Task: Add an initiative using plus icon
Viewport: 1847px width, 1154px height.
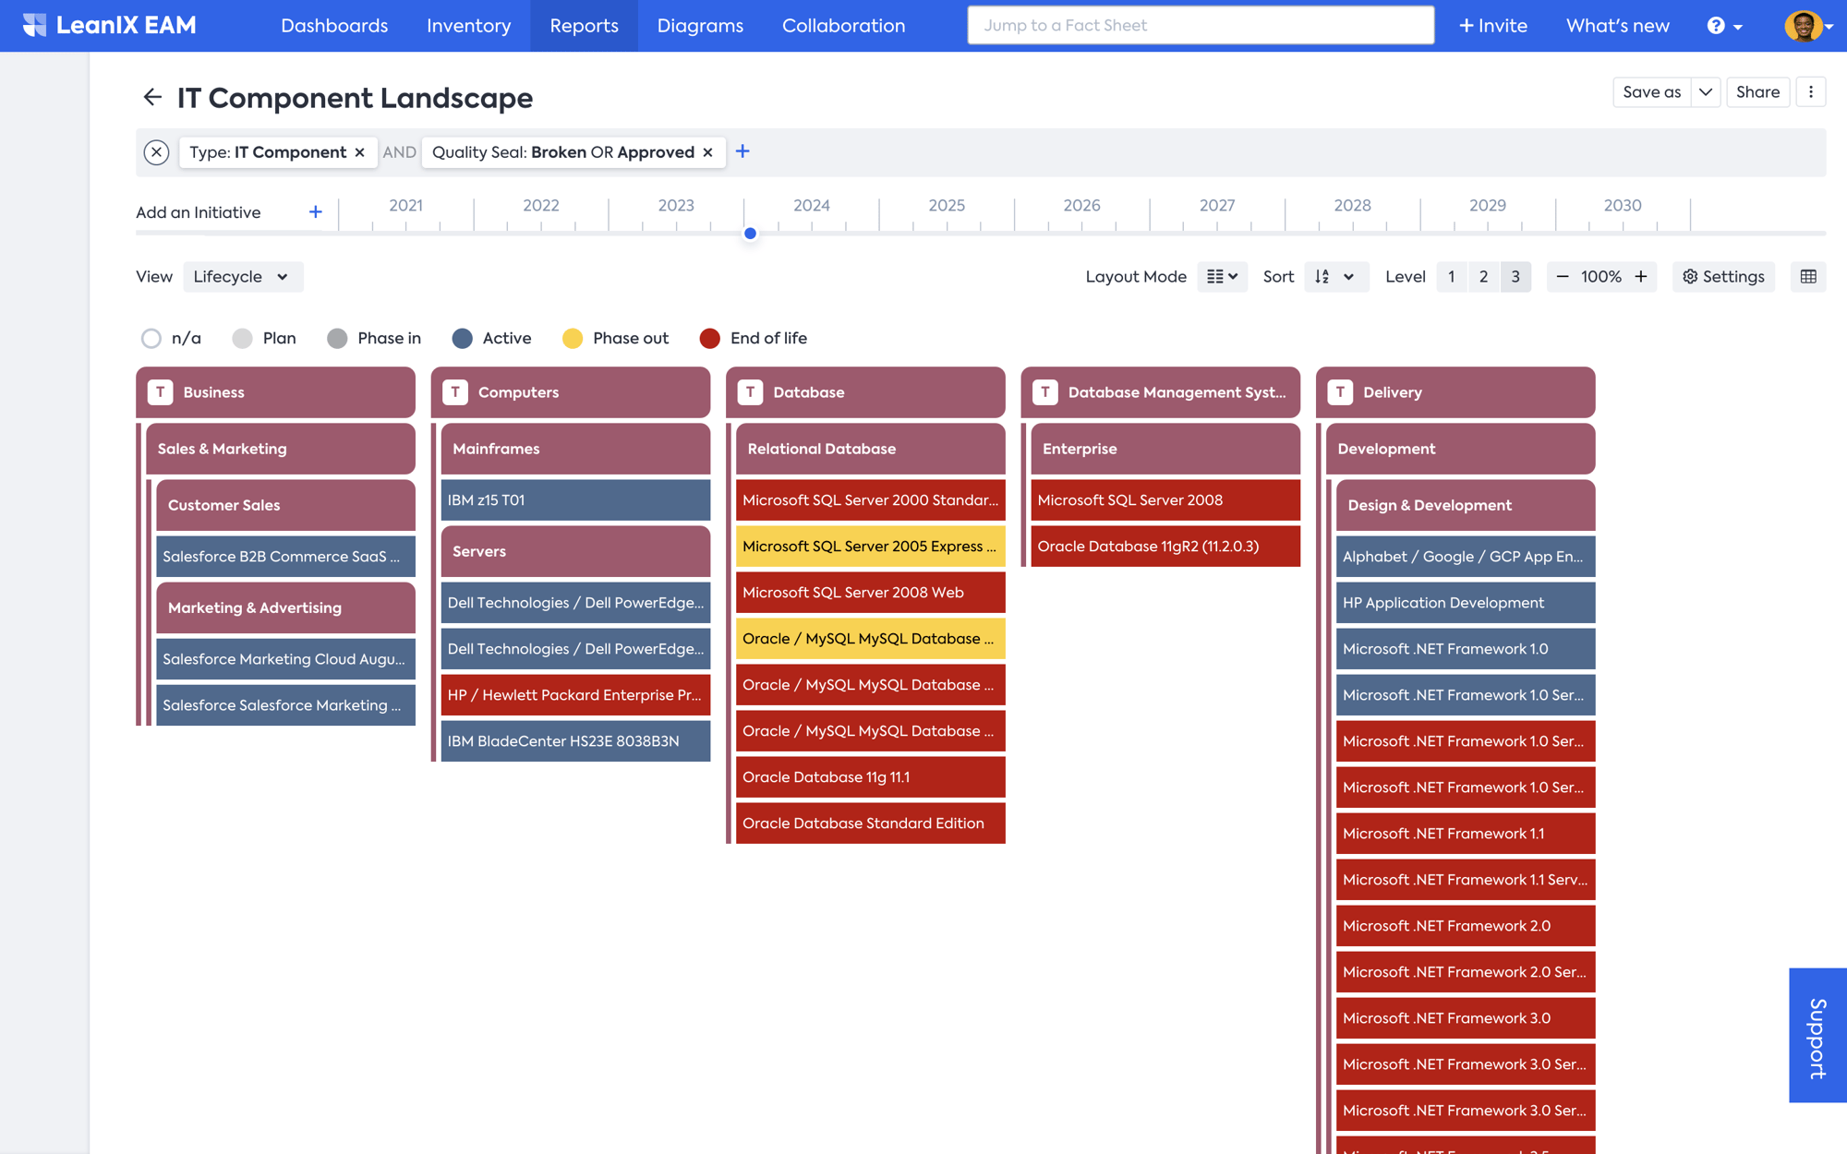Action: [315, 212]
